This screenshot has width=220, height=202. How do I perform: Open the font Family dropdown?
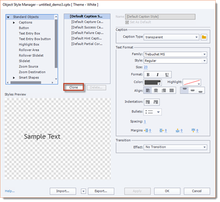pyautogui.click(x=175, y=54)
